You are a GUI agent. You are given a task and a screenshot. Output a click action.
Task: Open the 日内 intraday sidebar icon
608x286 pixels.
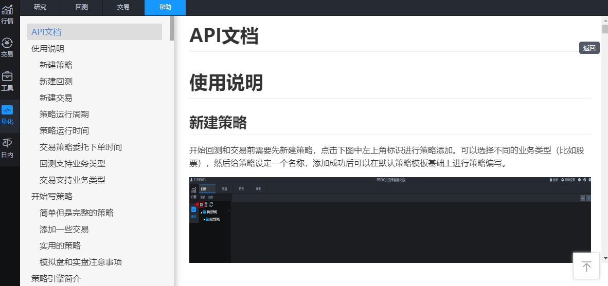(7, 148)
